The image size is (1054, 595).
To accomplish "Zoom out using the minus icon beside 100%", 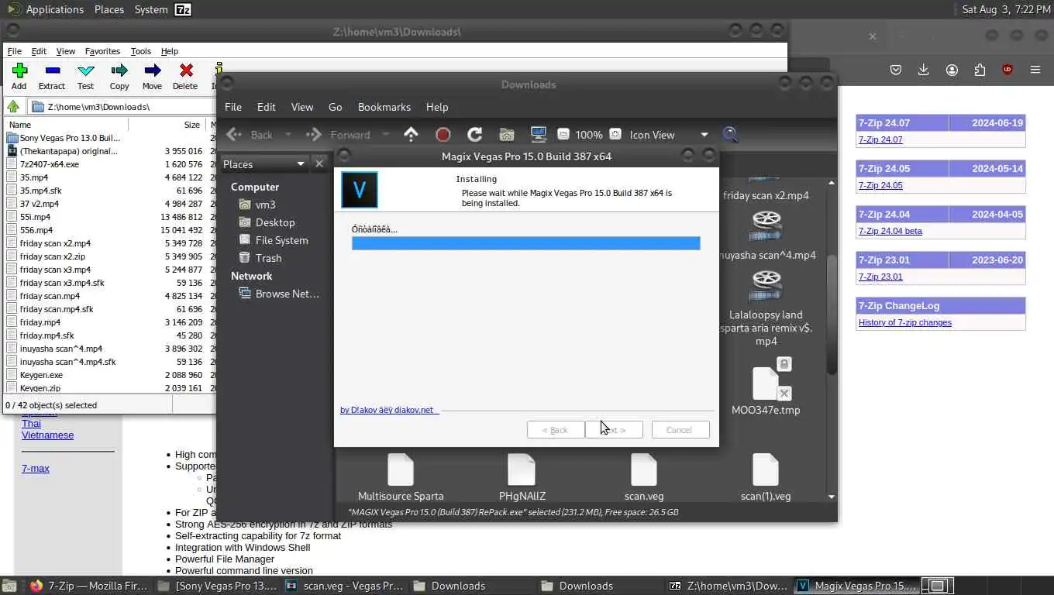I will point(563,135).
